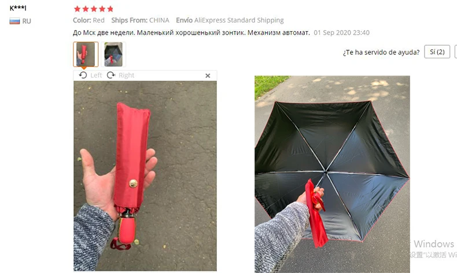Screen dimensions: 457x273
Task: Rotate the photo left using the counterclockwise arrow icon
Action: pos(83,75)
